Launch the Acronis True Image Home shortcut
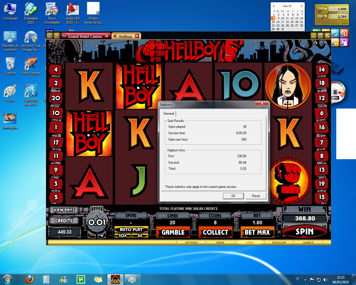The image size is (356, 285). 31,41
